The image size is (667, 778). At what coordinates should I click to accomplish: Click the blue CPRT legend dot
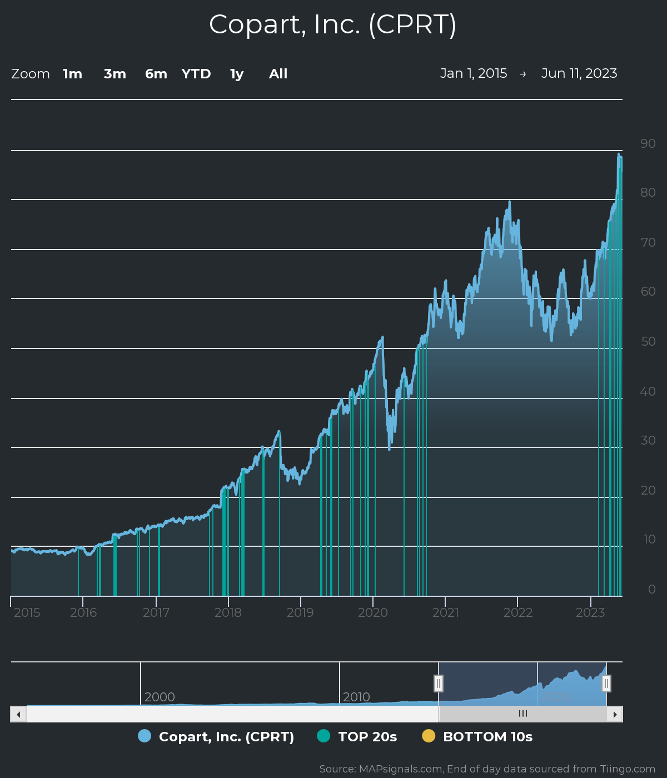[x=145, y=736]
